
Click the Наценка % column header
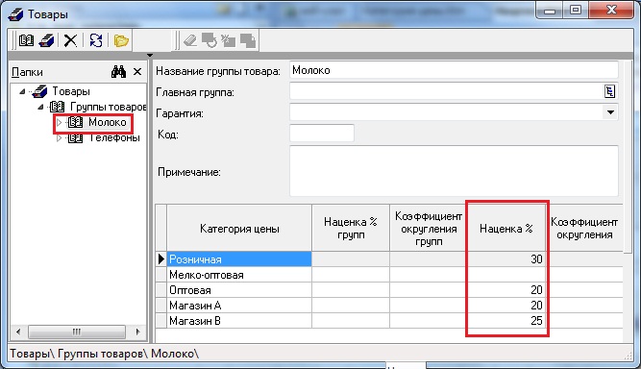coord(506,228)
